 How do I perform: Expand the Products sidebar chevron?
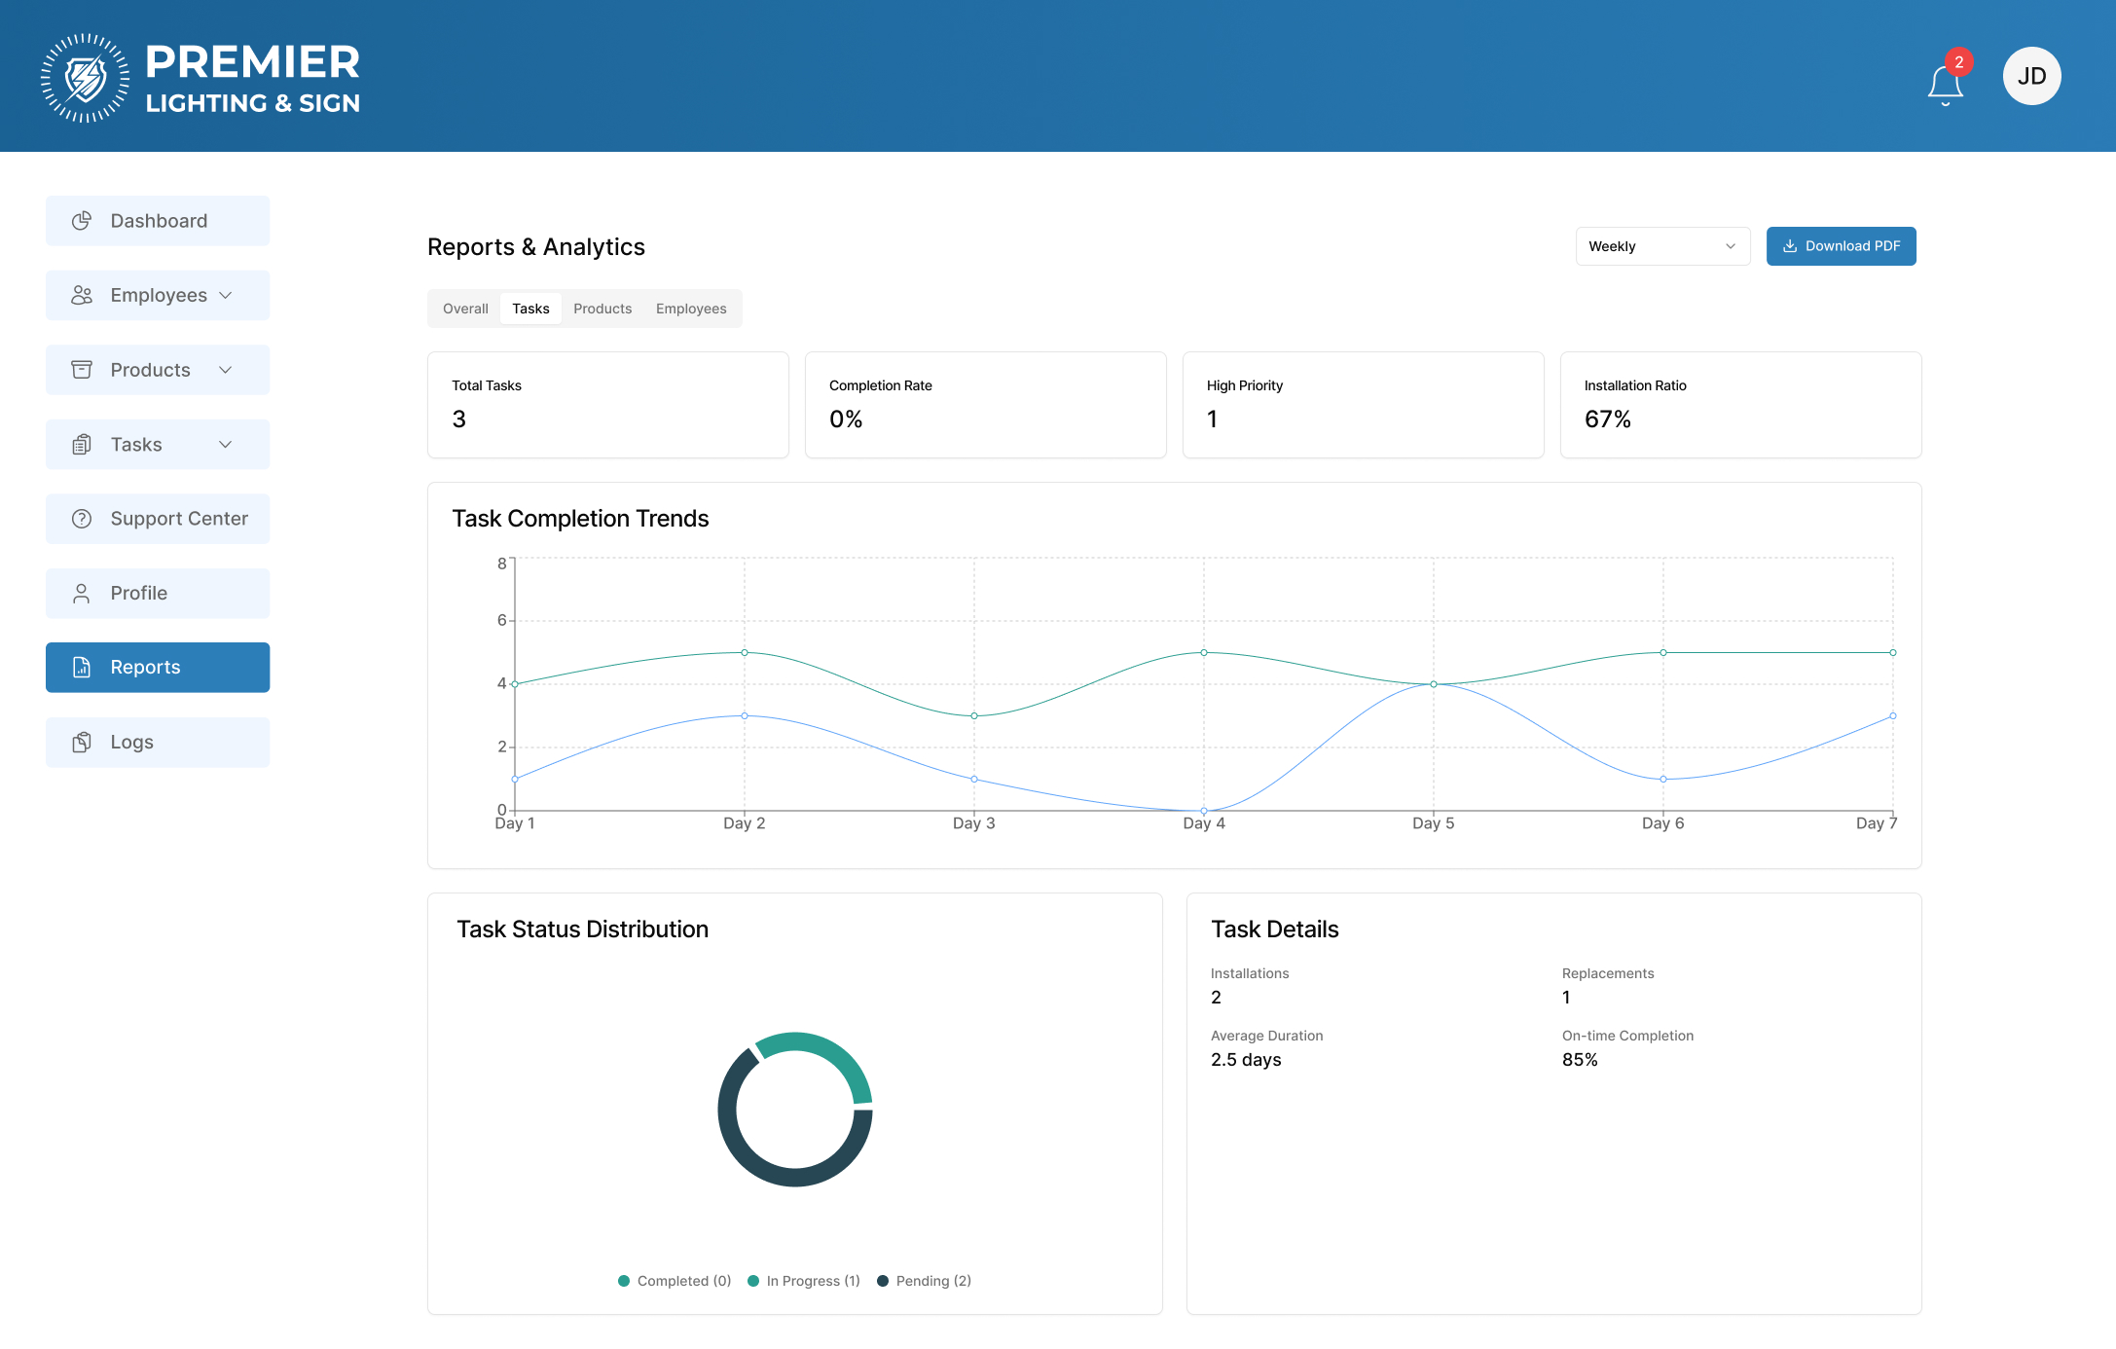click(226, 370)
